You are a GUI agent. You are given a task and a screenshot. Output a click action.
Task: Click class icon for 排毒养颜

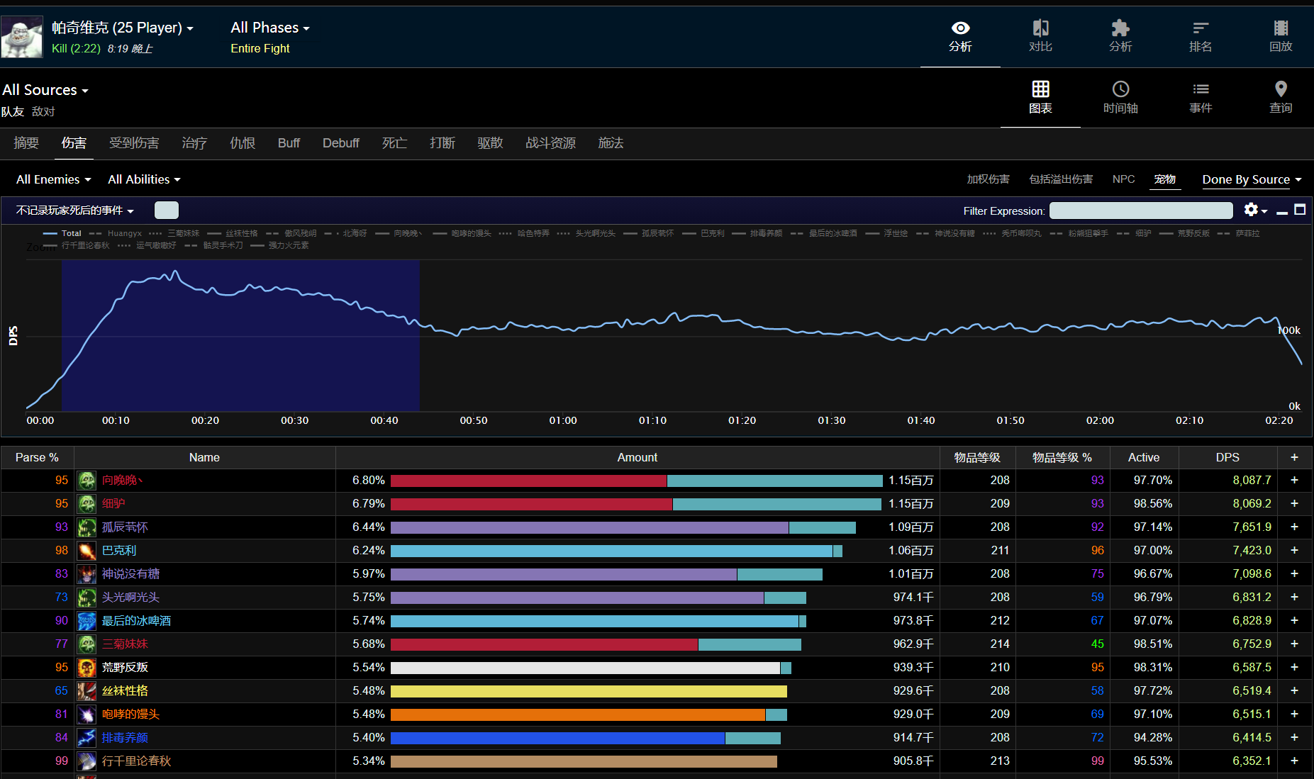(x=87, y=738)
